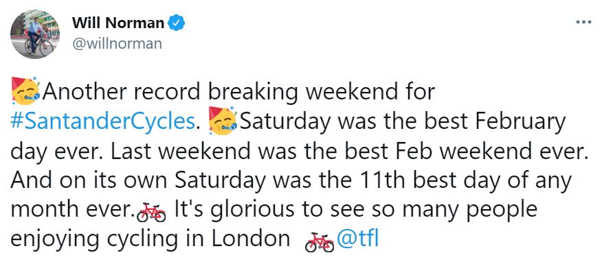The height and width of the screenshot is (264, 602).
Task: Click the words "enjoying cycling" in the tweet
Action: point(94,240)
